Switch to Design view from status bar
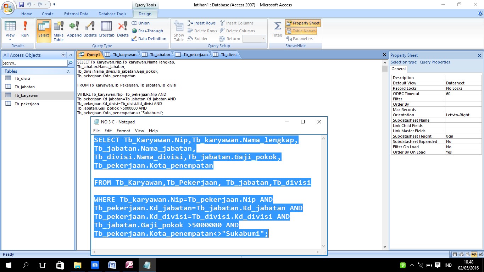The width and height of the screenshot is (484, 272). pos(480,255)
